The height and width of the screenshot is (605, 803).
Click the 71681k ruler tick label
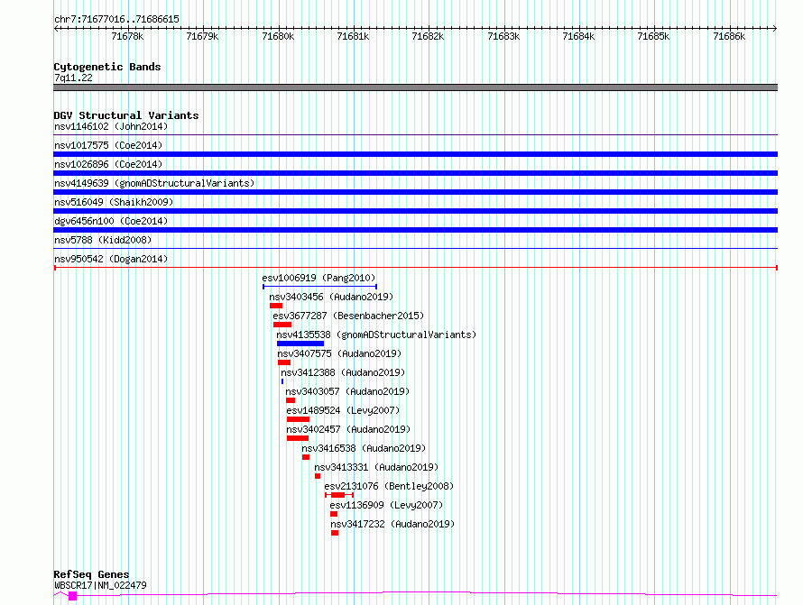(x=353, y=36)
